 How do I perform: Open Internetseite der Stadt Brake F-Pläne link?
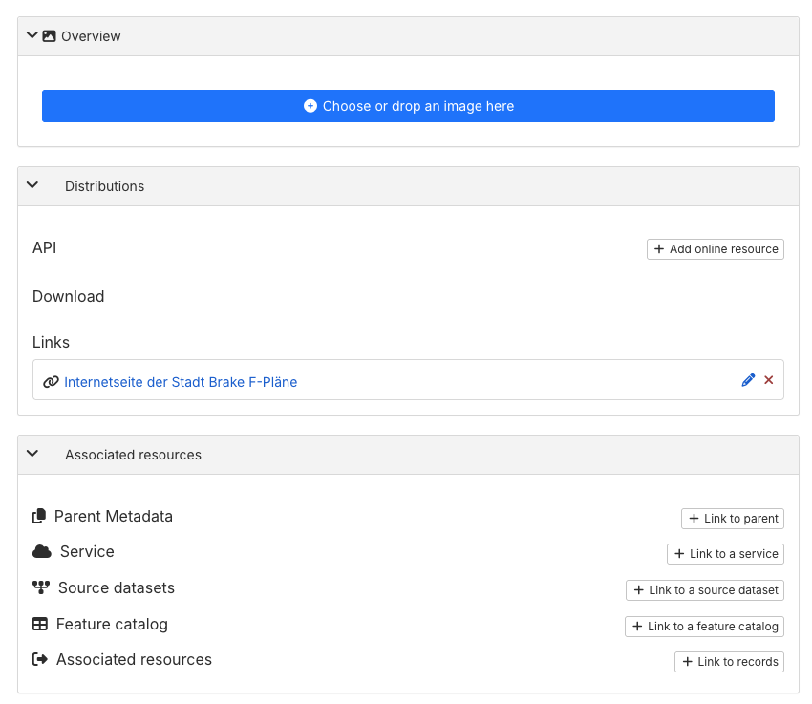pos(181,382)
